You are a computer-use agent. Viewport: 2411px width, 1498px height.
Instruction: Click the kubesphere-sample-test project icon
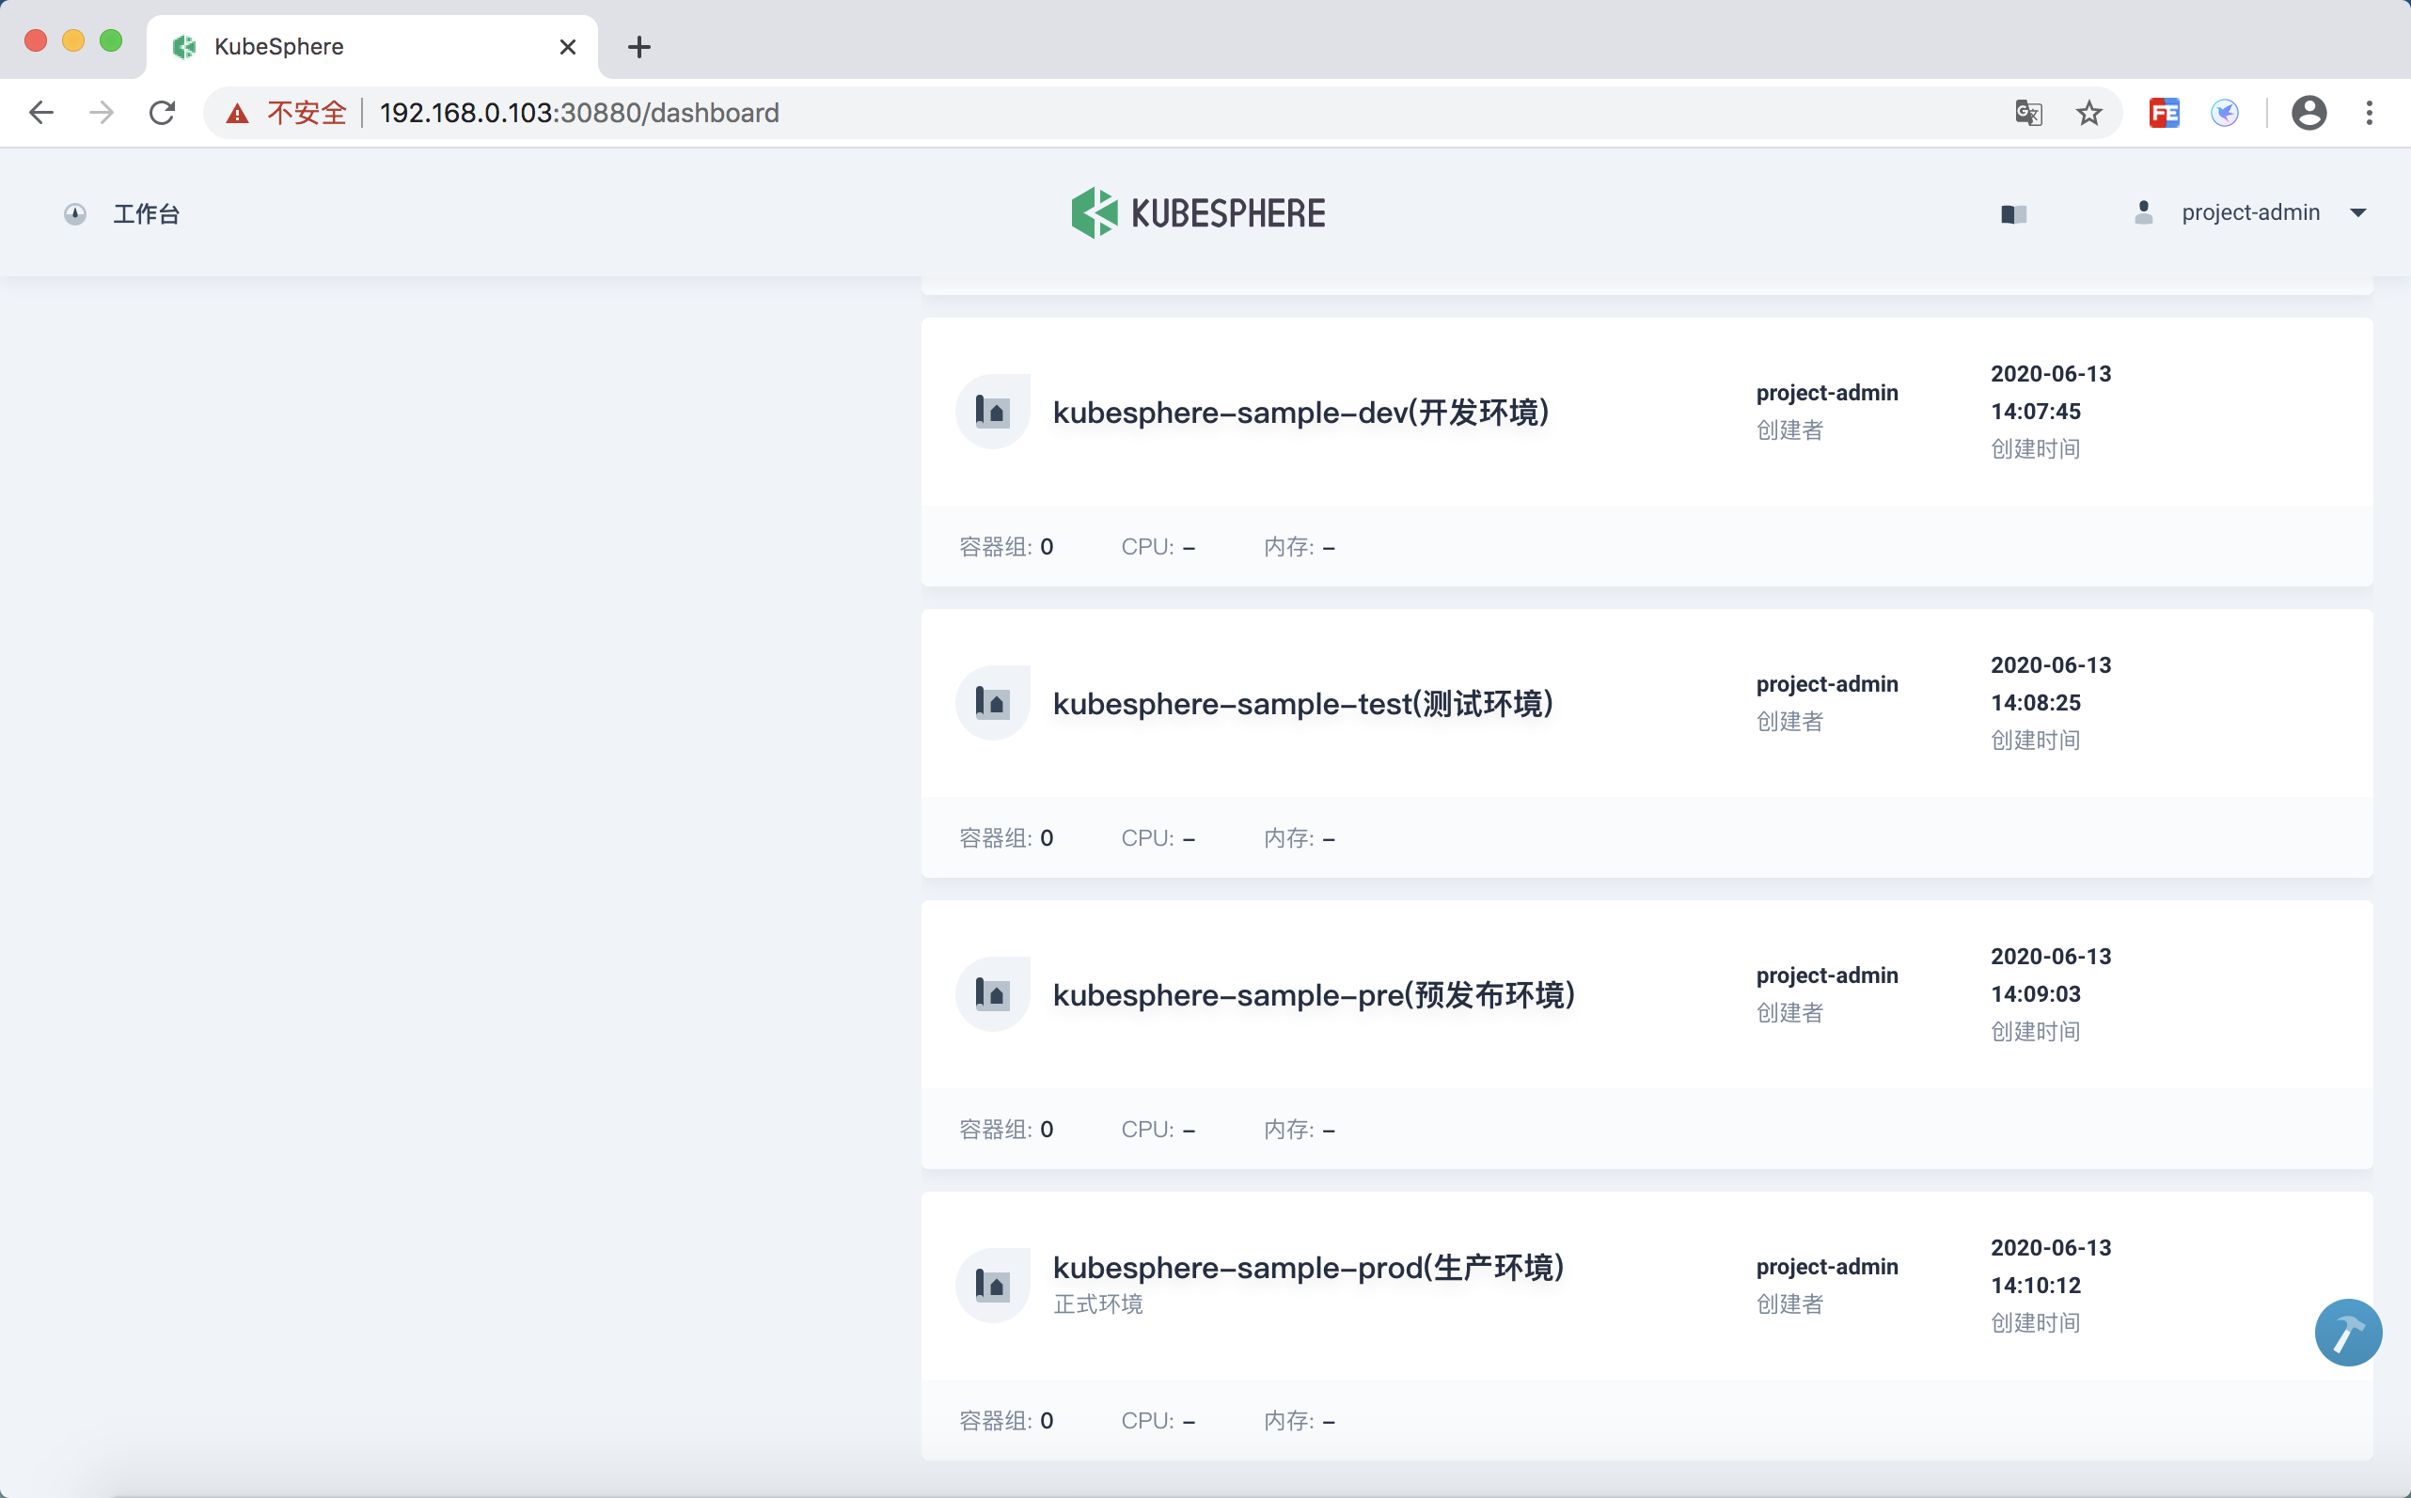pos(992,702)
